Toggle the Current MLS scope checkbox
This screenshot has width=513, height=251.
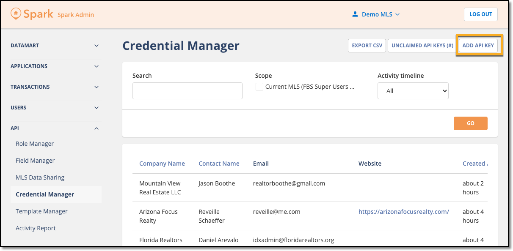pos(259,87)
